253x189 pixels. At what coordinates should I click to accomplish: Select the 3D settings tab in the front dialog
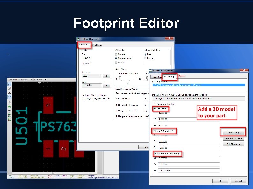point(169,77)
